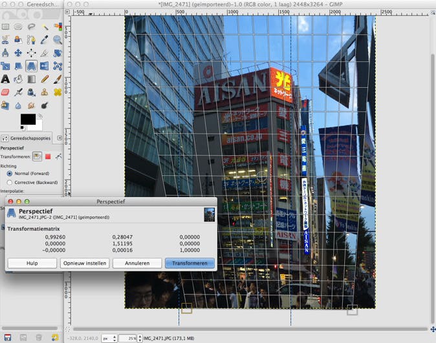Select the Blend gradient tool
Viewport: 436px width, 343px height.
click(32, 79)
